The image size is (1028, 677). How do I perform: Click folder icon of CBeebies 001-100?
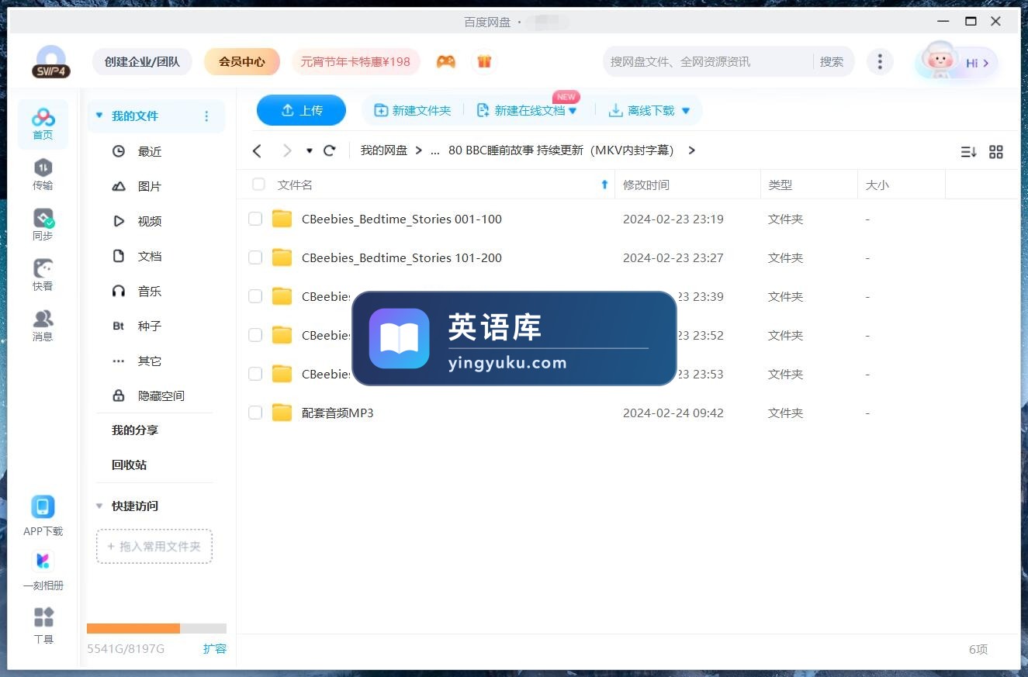coord(282,219)
